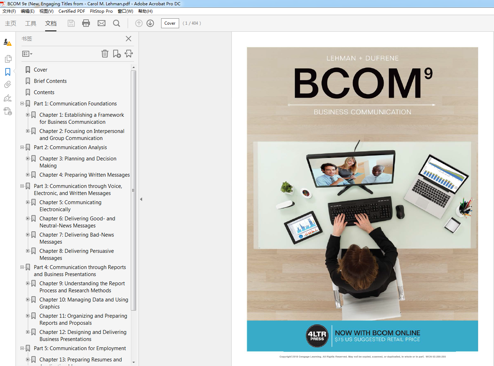Expand Chapter 4 Preparing Written Messages

[28, 175]
